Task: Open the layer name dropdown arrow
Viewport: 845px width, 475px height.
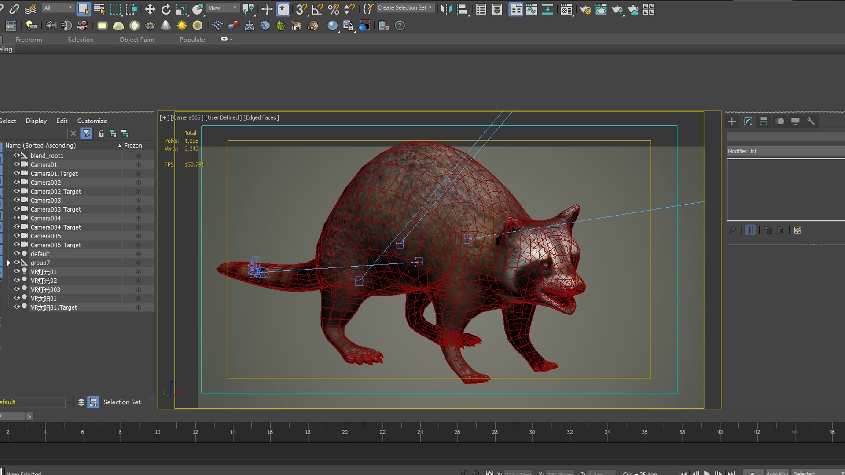Action: point(69,402)
